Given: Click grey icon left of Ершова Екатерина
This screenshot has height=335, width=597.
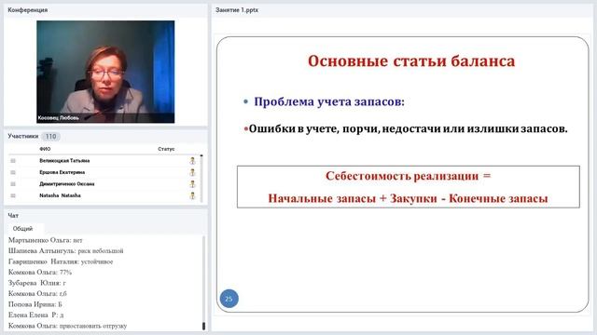Looking at the screenshot, I should click(x=13, y=172).
